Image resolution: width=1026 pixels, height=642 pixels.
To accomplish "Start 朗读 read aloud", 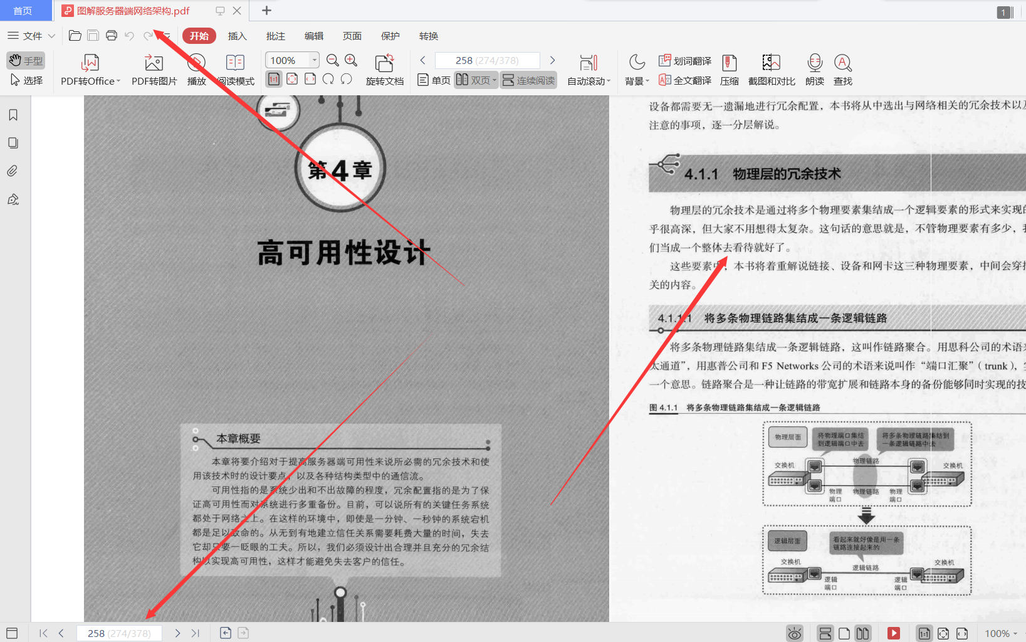I will click(x=815, y=70).
